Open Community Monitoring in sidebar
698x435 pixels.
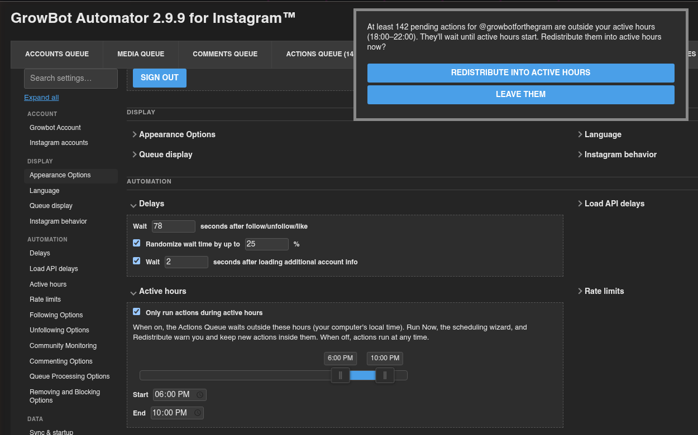click(x=63, y=346)
